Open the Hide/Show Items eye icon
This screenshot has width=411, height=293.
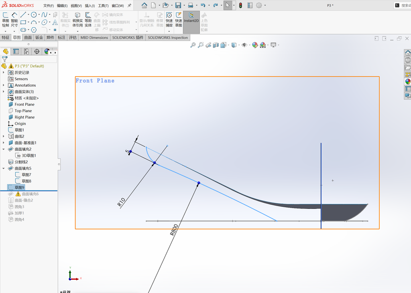(x=244, y=45)
